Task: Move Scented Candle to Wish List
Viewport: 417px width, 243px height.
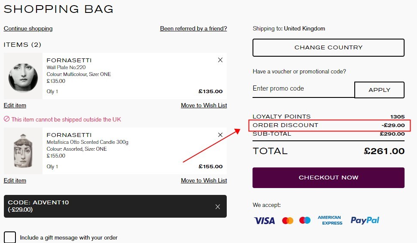Action: (204, 180)
